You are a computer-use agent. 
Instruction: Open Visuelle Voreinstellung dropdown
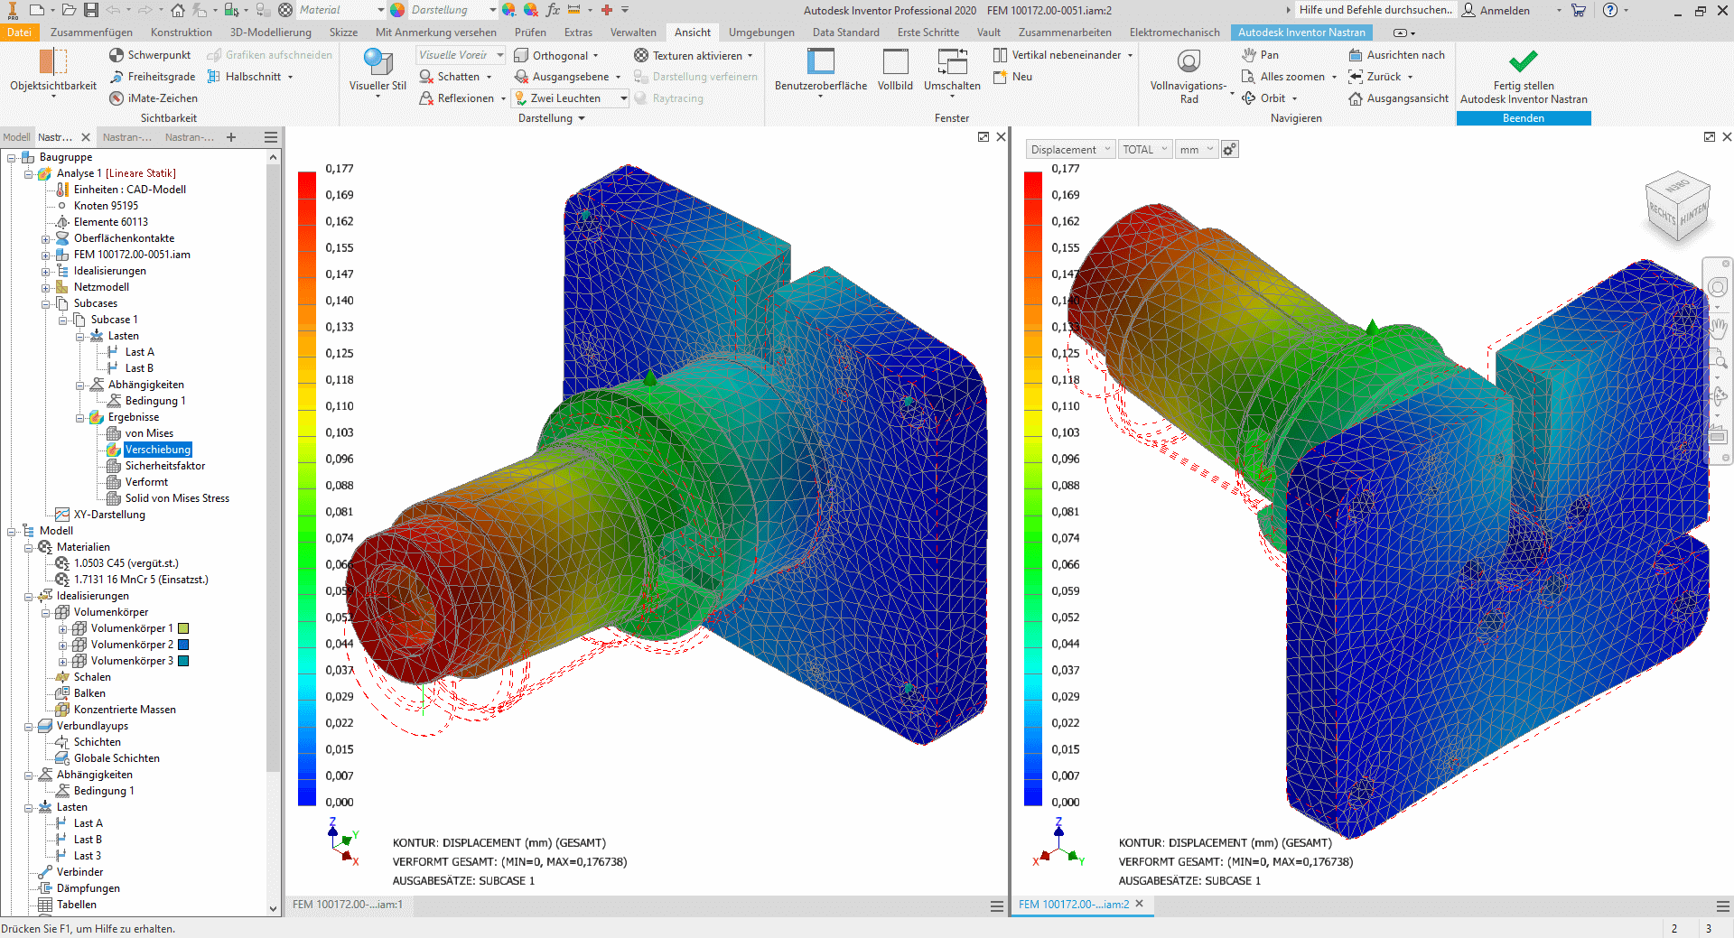(x=461, y=55)
